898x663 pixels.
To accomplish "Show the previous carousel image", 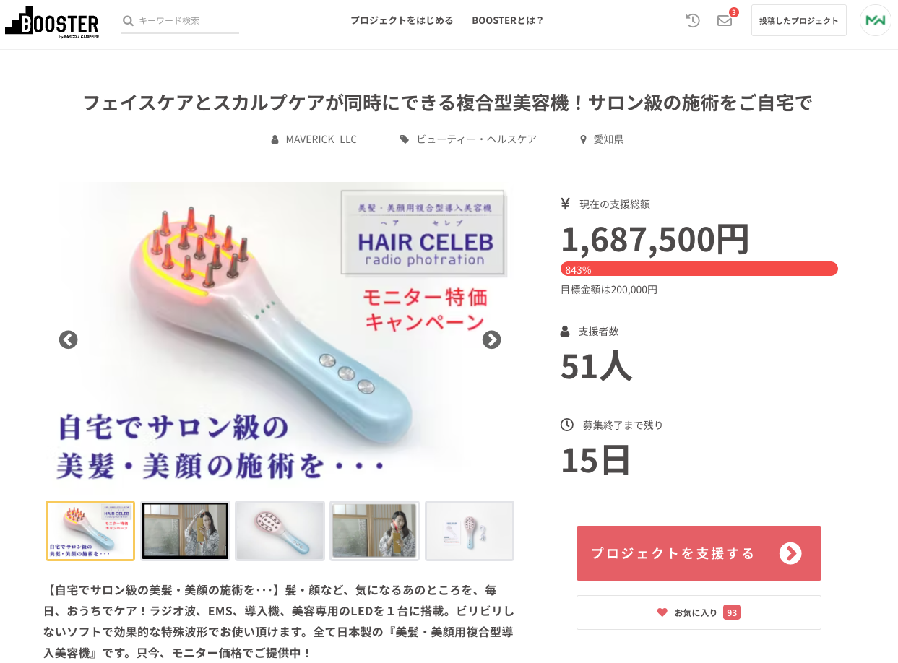I will 68,339.
